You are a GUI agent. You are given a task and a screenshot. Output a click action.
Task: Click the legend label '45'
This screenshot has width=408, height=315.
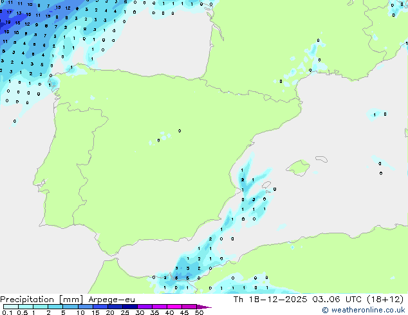(x=184, y=312)
